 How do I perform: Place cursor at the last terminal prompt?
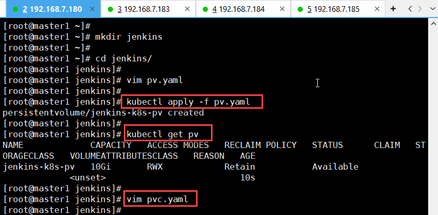click(62, 210)
